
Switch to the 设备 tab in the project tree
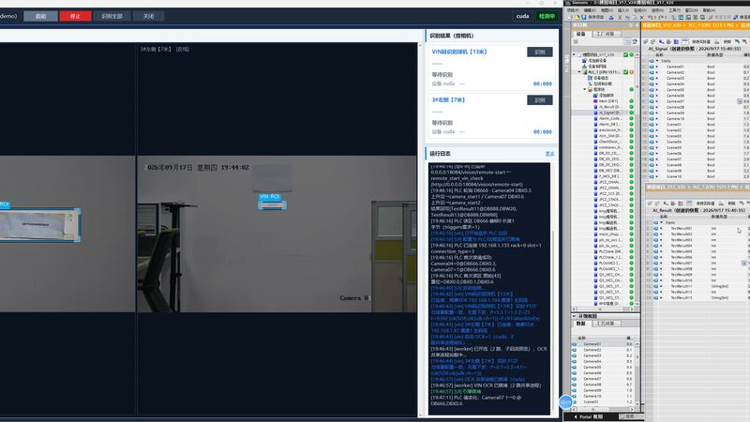point(580,34)
